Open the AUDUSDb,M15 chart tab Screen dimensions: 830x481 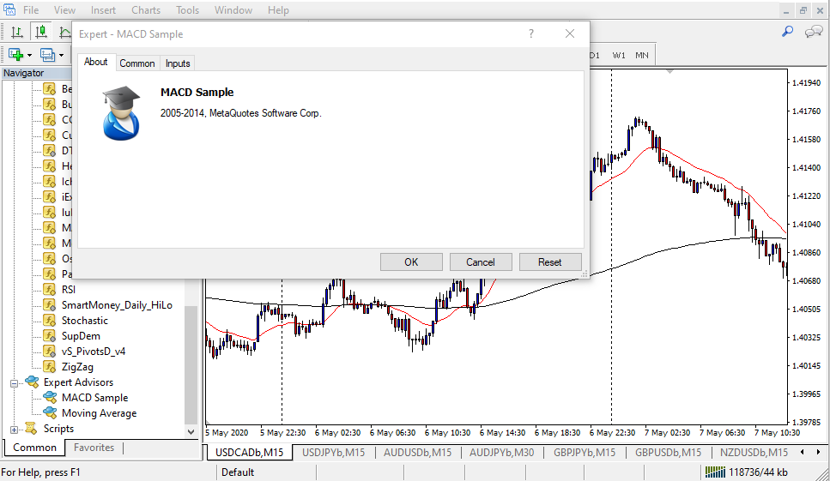418,453
